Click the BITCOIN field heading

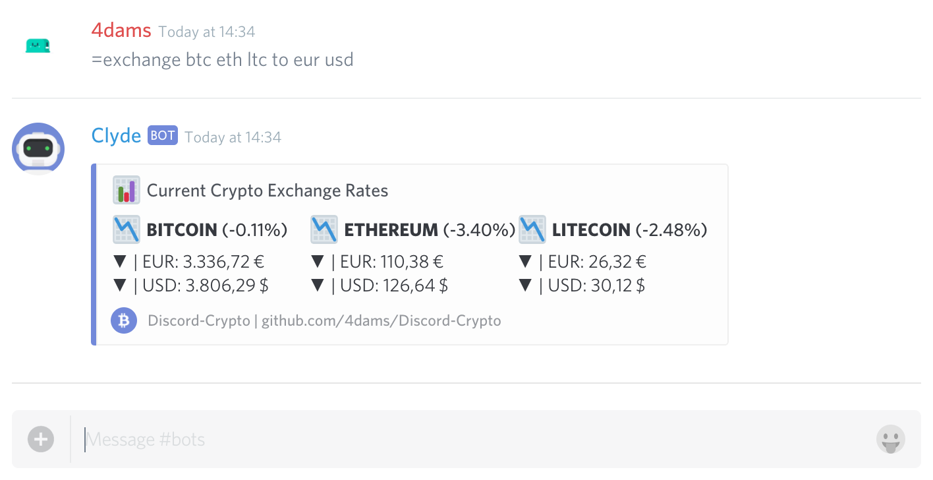(x=182, y=229)
